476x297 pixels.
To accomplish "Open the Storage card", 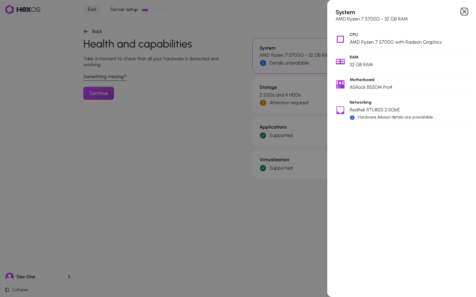I will coord(290,95).
